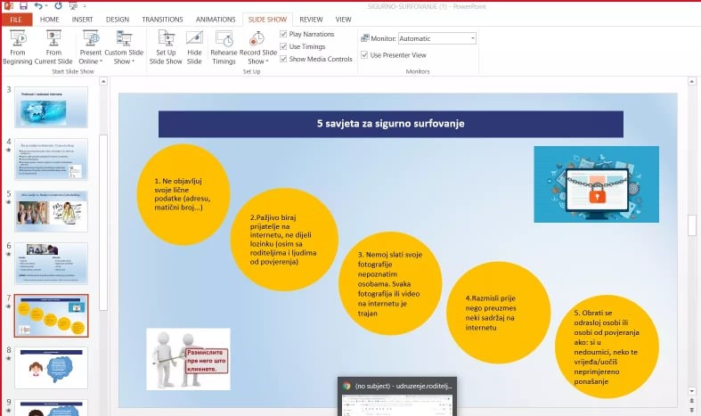Viewport: 701px width, 416px height.
Task: Click the Undo arrow icon
Action: pos(39,5)
